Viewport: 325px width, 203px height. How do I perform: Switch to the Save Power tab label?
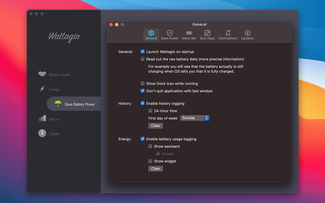click(170, 38)
